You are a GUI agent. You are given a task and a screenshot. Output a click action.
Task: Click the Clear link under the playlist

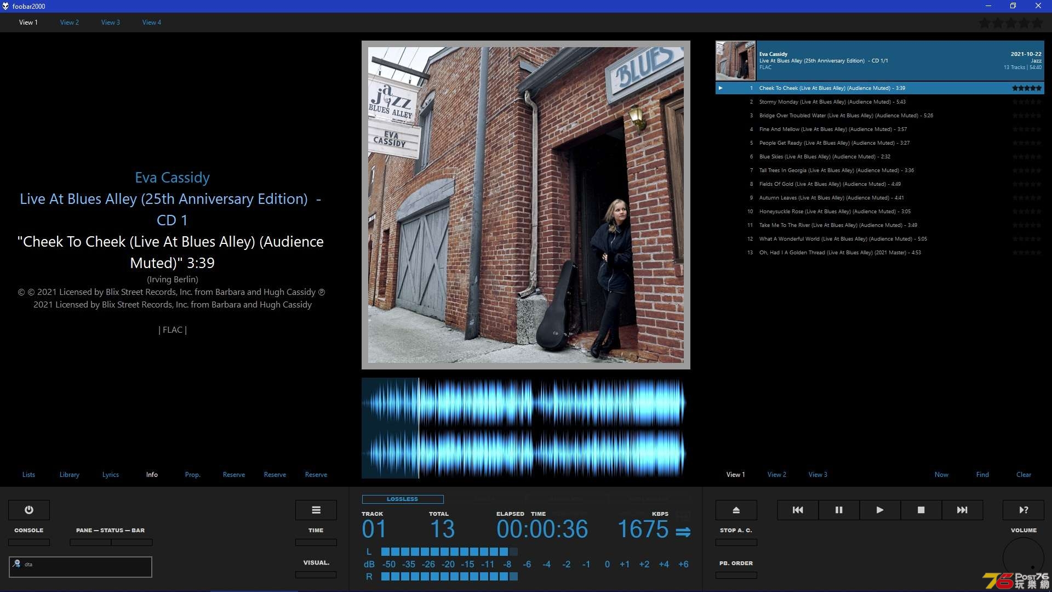tap(1024, 475)
